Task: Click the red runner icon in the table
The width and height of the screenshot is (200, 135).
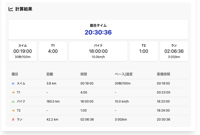Action: coord(13,120)
